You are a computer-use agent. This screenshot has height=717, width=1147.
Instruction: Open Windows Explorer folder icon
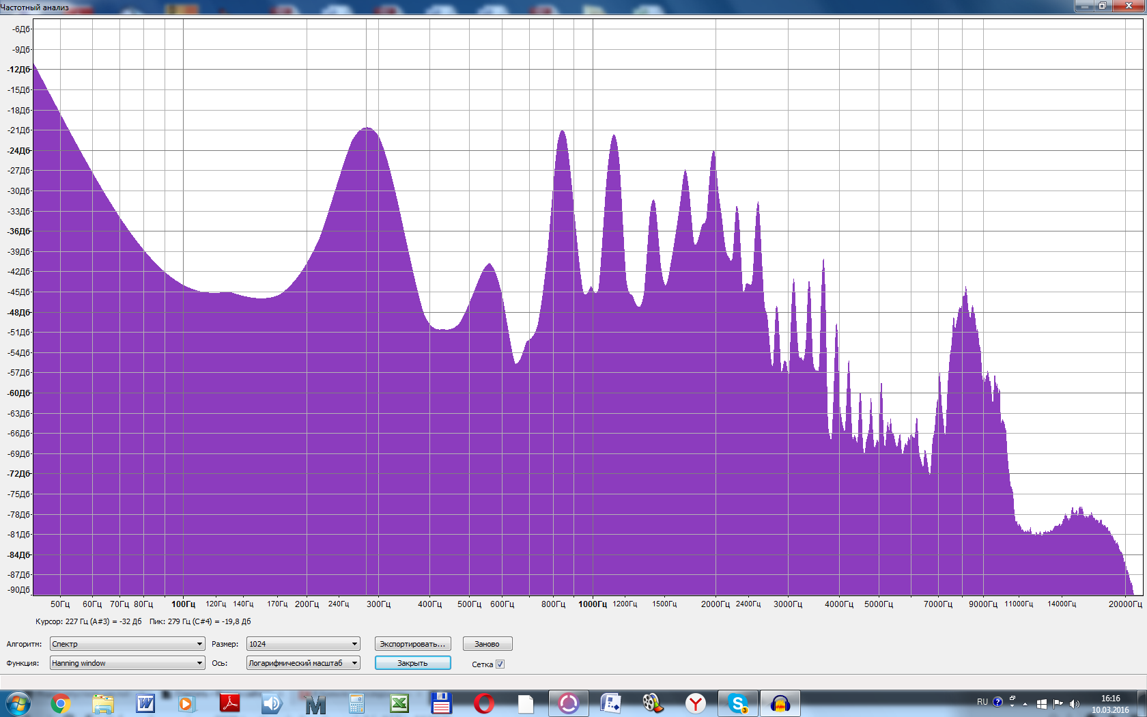coord(103,703)
